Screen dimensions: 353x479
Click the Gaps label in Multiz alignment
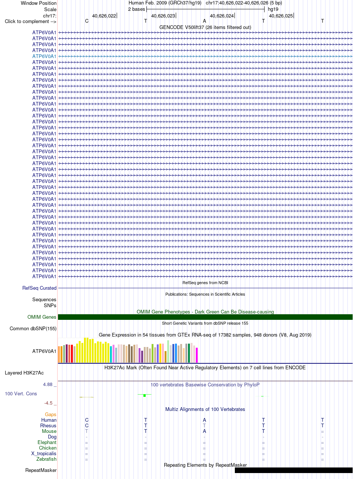(51, 415)
